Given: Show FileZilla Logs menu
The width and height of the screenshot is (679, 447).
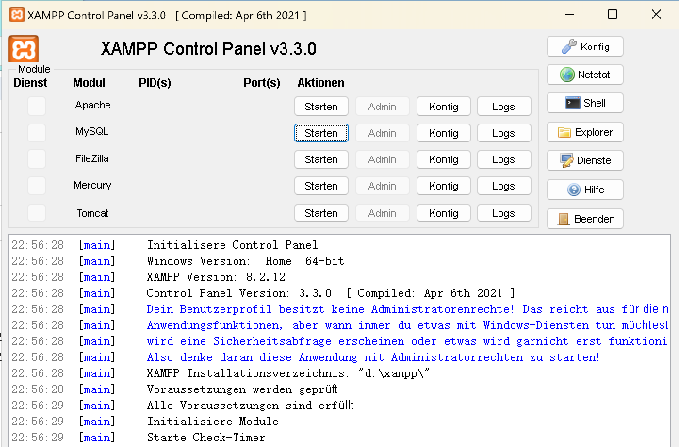Looking at the screenshot, I should 504,159.
